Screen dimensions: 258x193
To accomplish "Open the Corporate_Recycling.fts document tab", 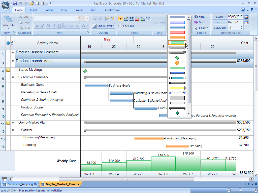I will click(20, 184).
